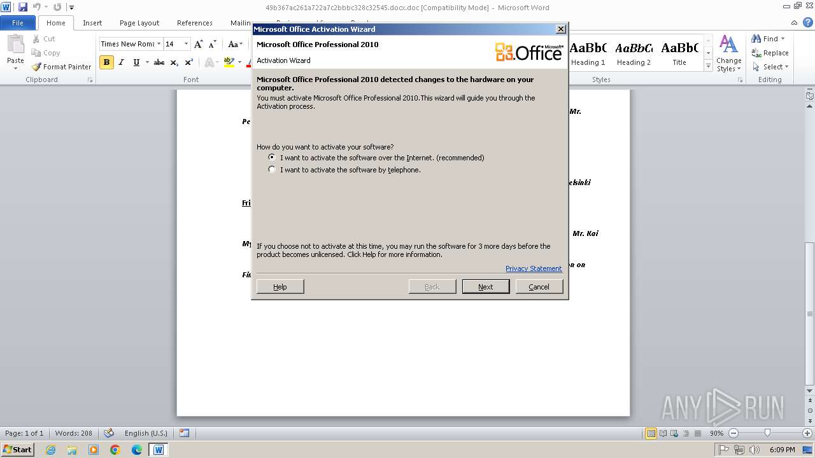Open Windows Start menu
Image resolution: width=815 pixels, height=458 pixels.
click(18, 450)
